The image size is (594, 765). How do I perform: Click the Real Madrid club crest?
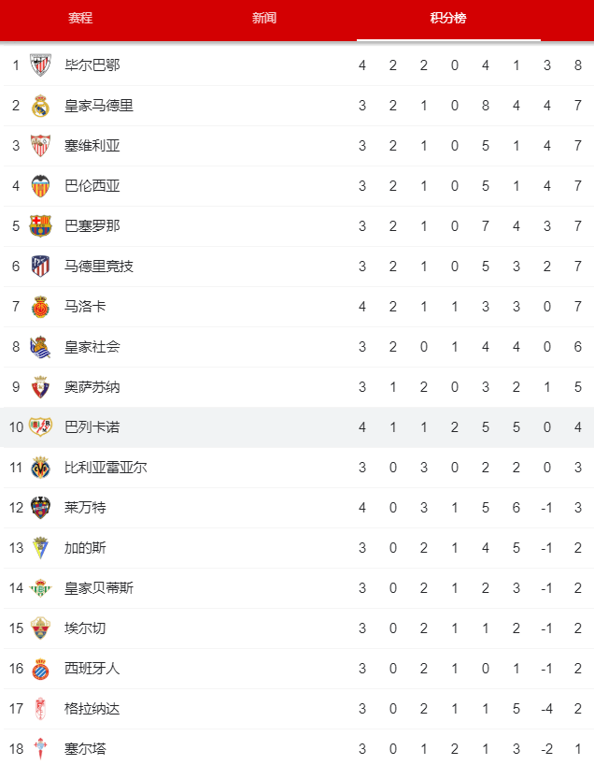click(40, 106)
